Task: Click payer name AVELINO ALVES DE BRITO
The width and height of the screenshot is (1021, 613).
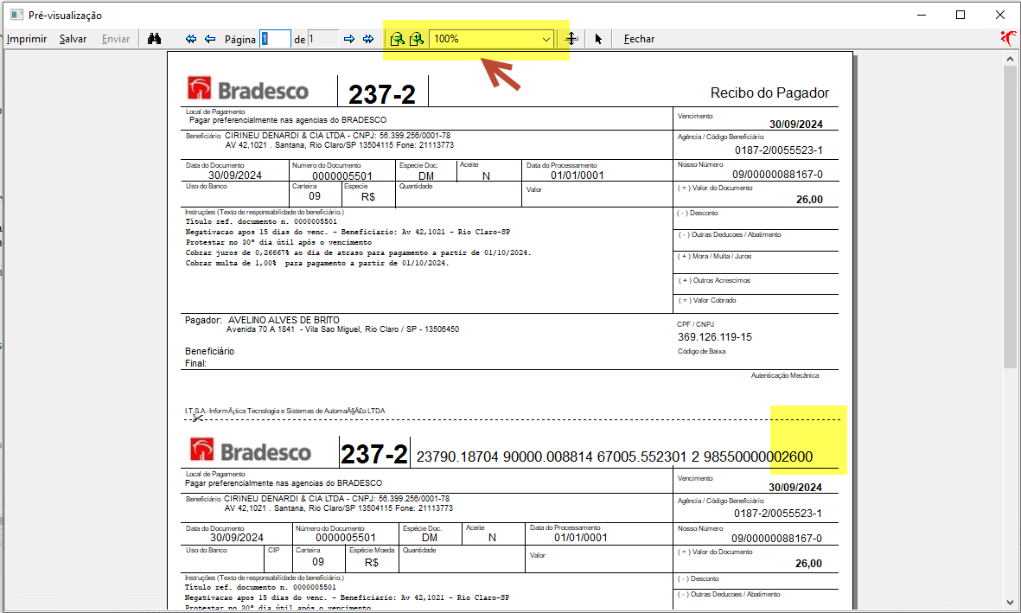Action: [284, 320]
